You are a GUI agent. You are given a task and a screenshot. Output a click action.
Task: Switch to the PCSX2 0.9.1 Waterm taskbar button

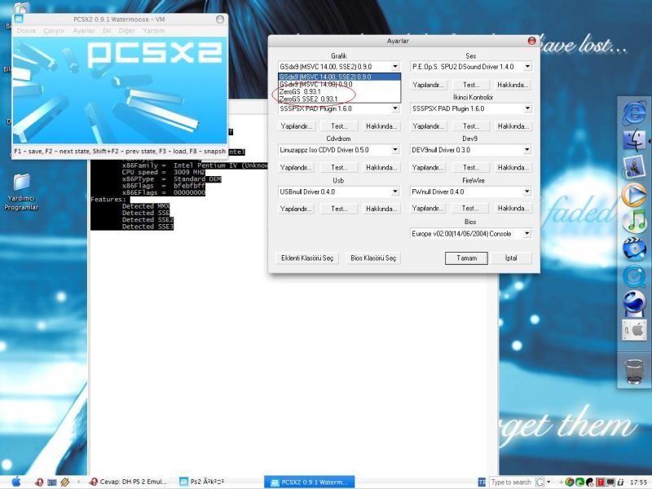pyautogui.click(x=310, y=482)
